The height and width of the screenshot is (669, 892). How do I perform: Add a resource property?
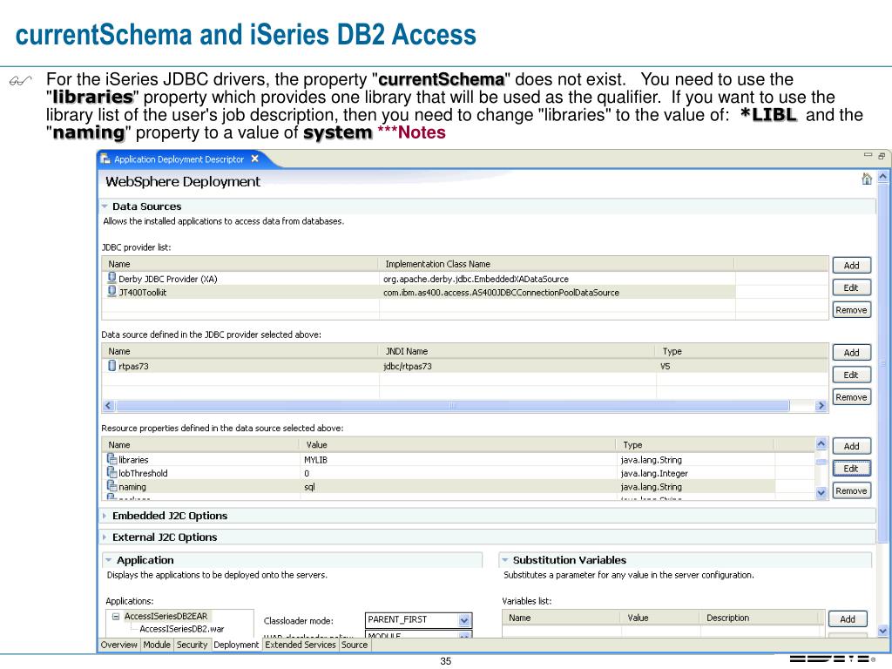pyautogui.click(x=852, y=446)
